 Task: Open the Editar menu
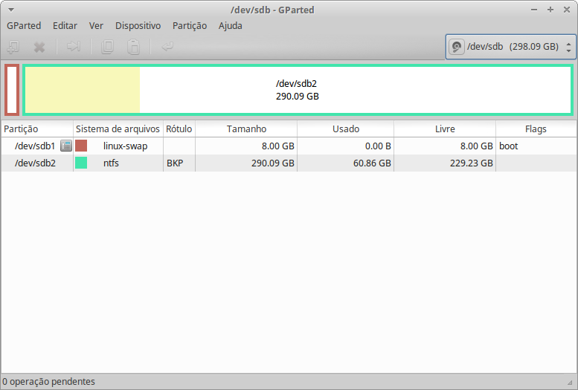click(x=65, y=26)
